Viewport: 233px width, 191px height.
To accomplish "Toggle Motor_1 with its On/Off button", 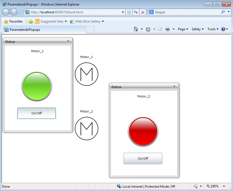I will coord(36,113).
